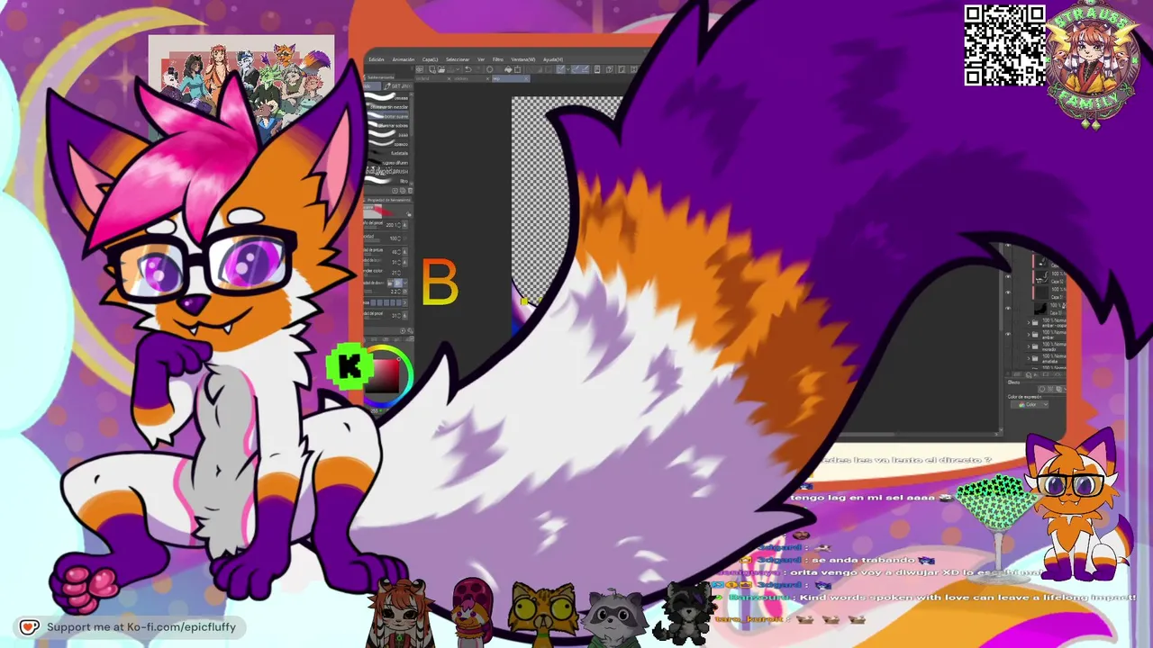Open the Capa(L) menu

tap(430, 59)
